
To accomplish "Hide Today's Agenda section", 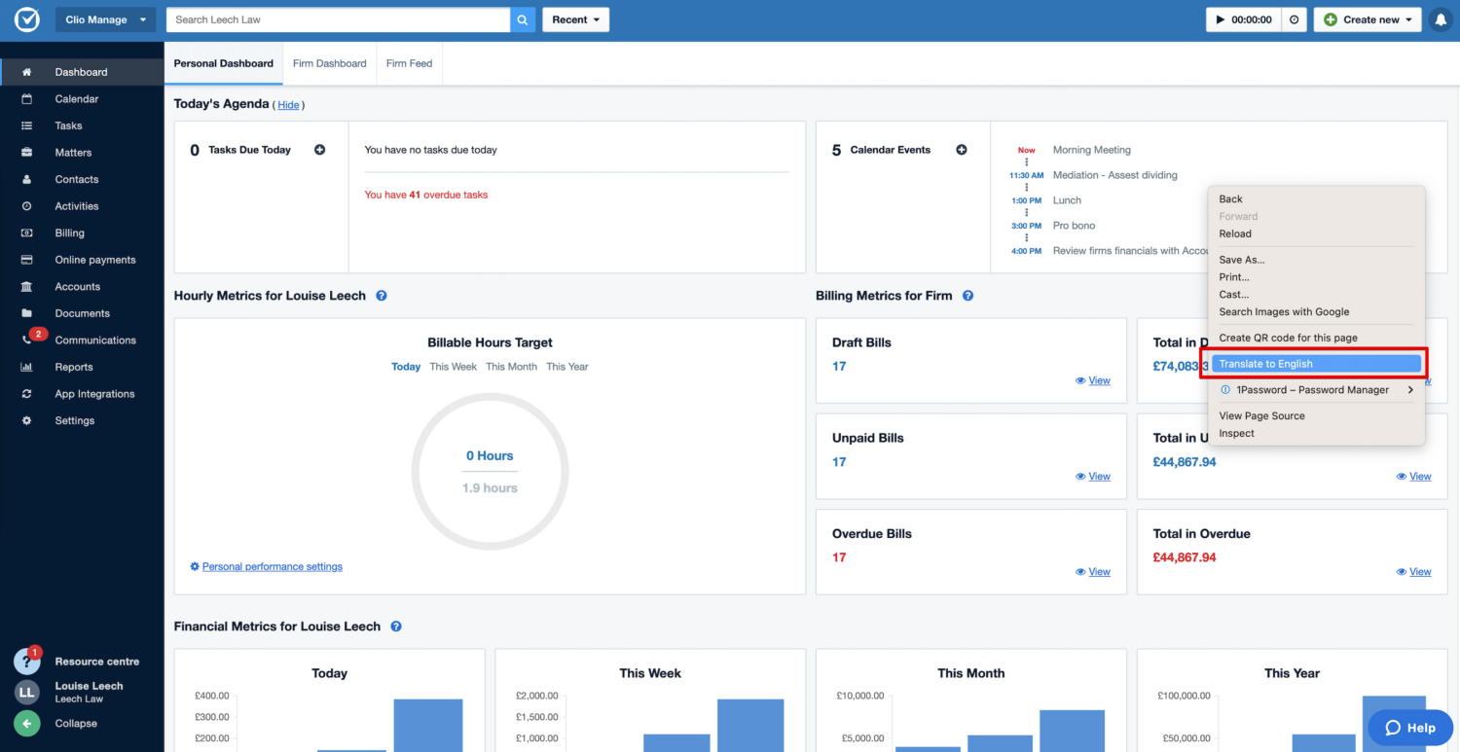I will pos(288,105).
